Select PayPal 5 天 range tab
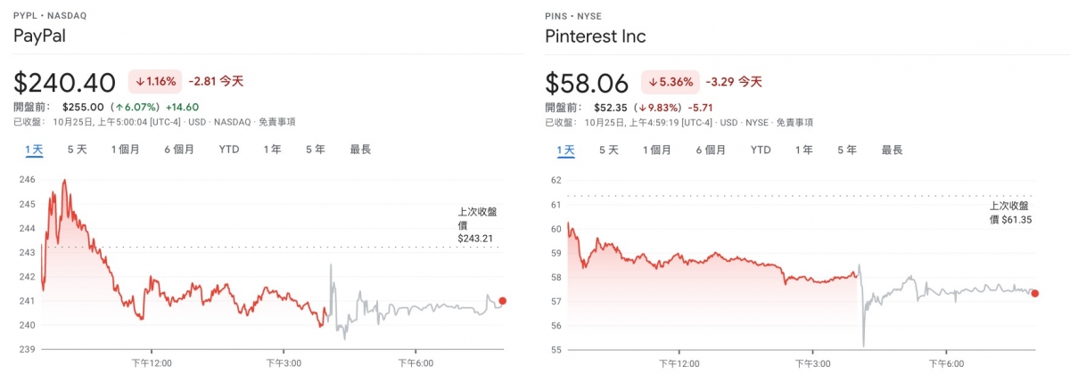Image resolution: width=1070 pixels, height=382 pixels. point(77,150)
